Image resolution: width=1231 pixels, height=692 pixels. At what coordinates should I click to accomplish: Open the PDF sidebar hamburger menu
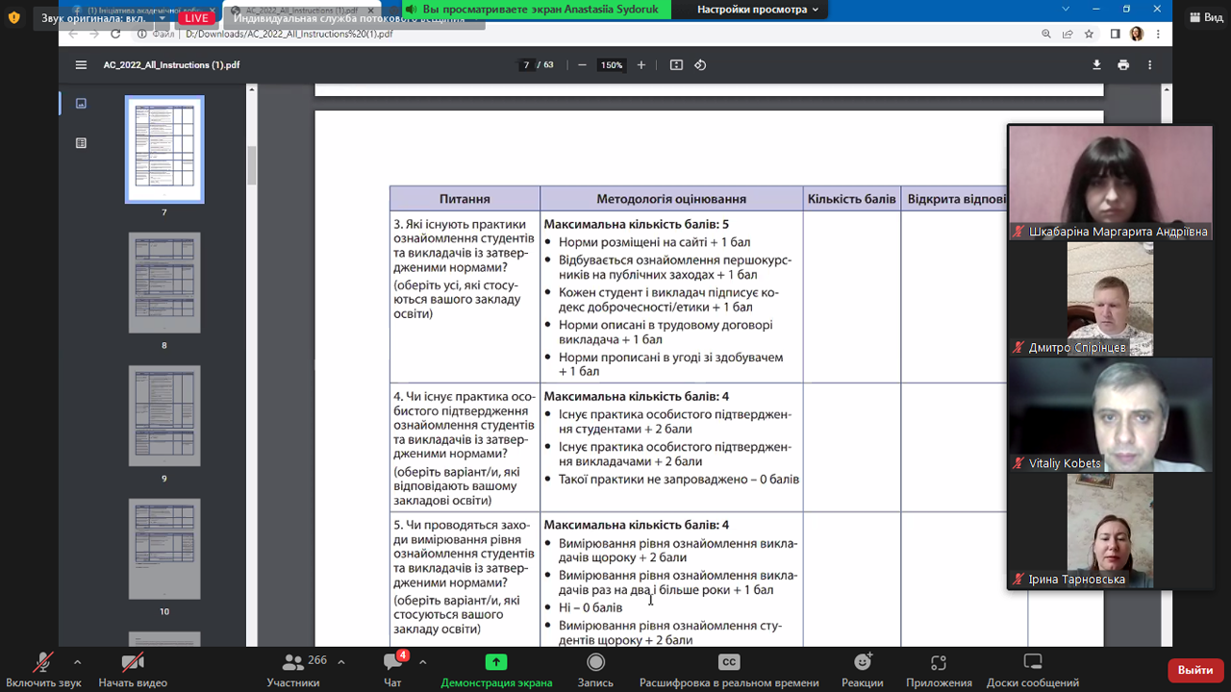(82, 65)
